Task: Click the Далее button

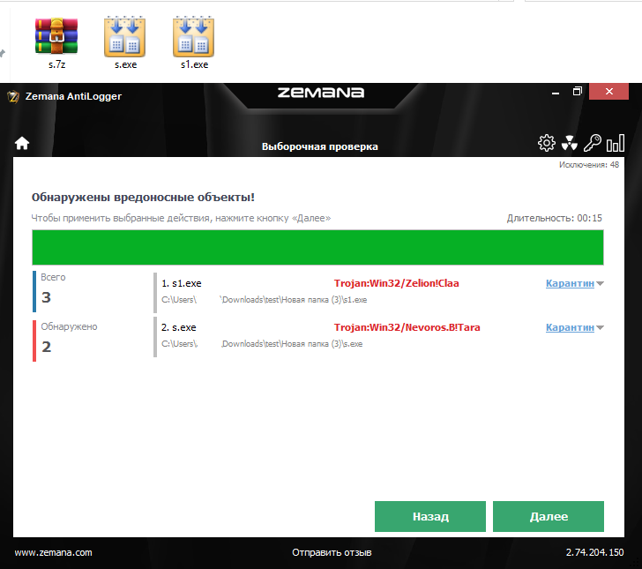Action: (549, 516)
